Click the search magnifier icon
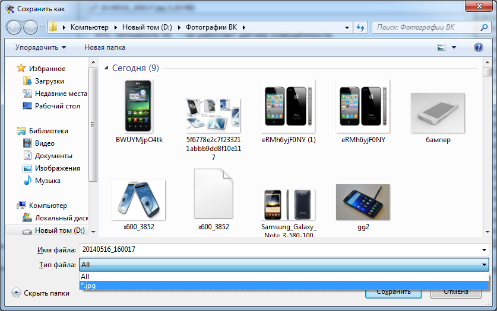497x311 pixels. coord(483,27)
